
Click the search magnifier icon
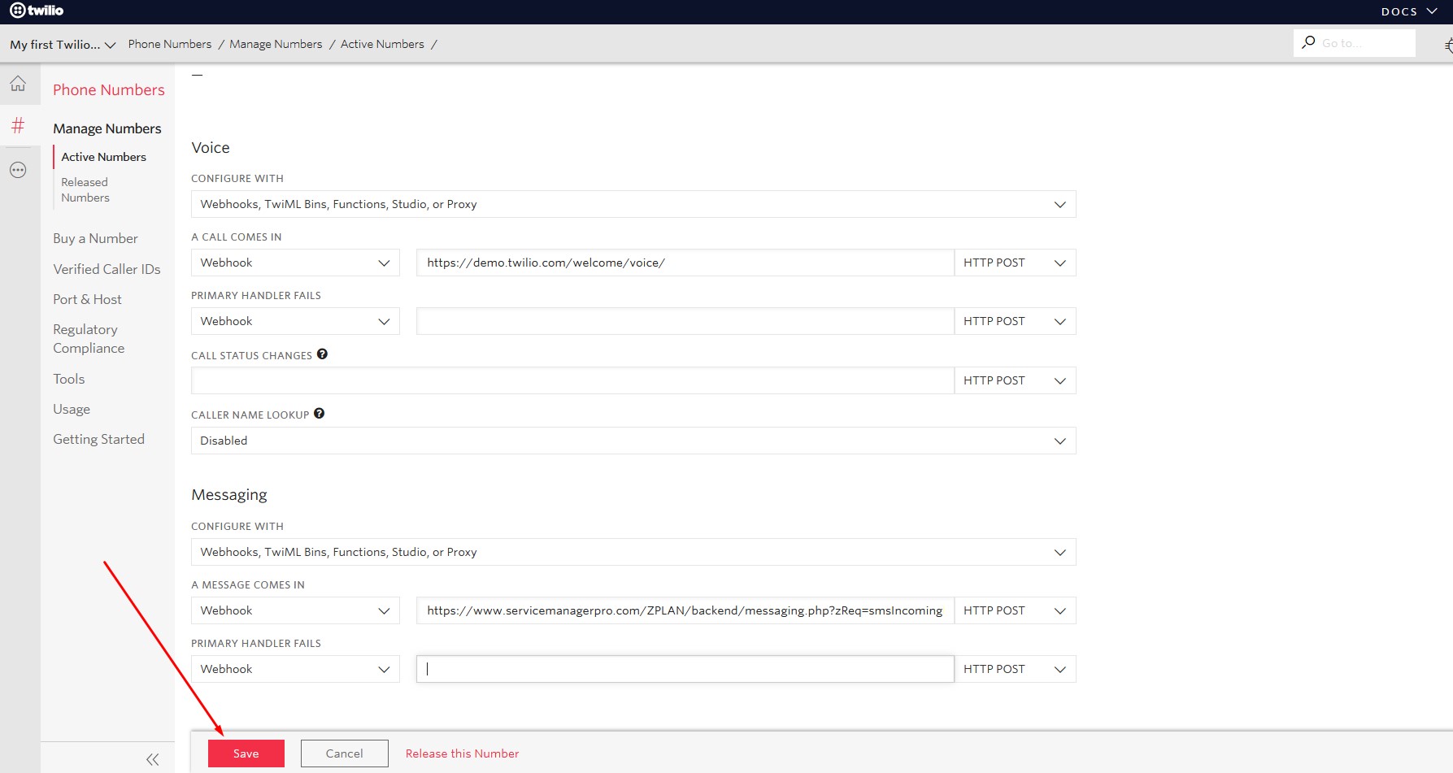coord(1308,42)
